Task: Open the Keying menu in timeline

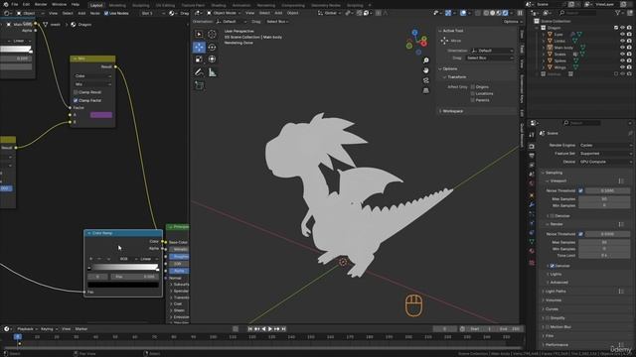Action: point(49,329)
